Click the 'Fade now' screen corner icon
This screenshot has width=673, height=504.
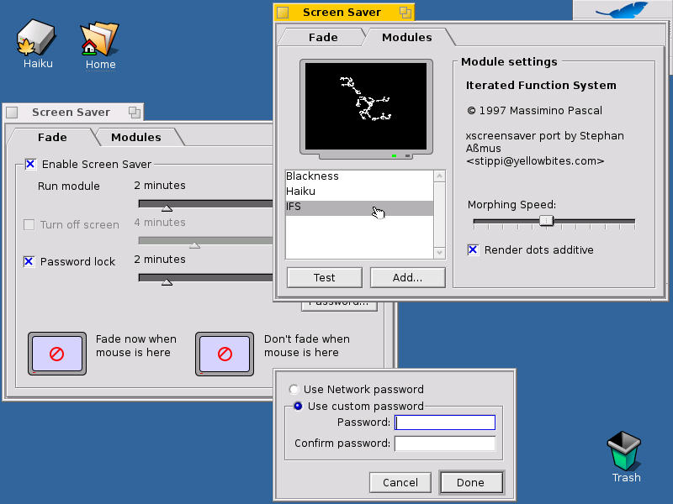pyautogui.click(x=57, y=354)
